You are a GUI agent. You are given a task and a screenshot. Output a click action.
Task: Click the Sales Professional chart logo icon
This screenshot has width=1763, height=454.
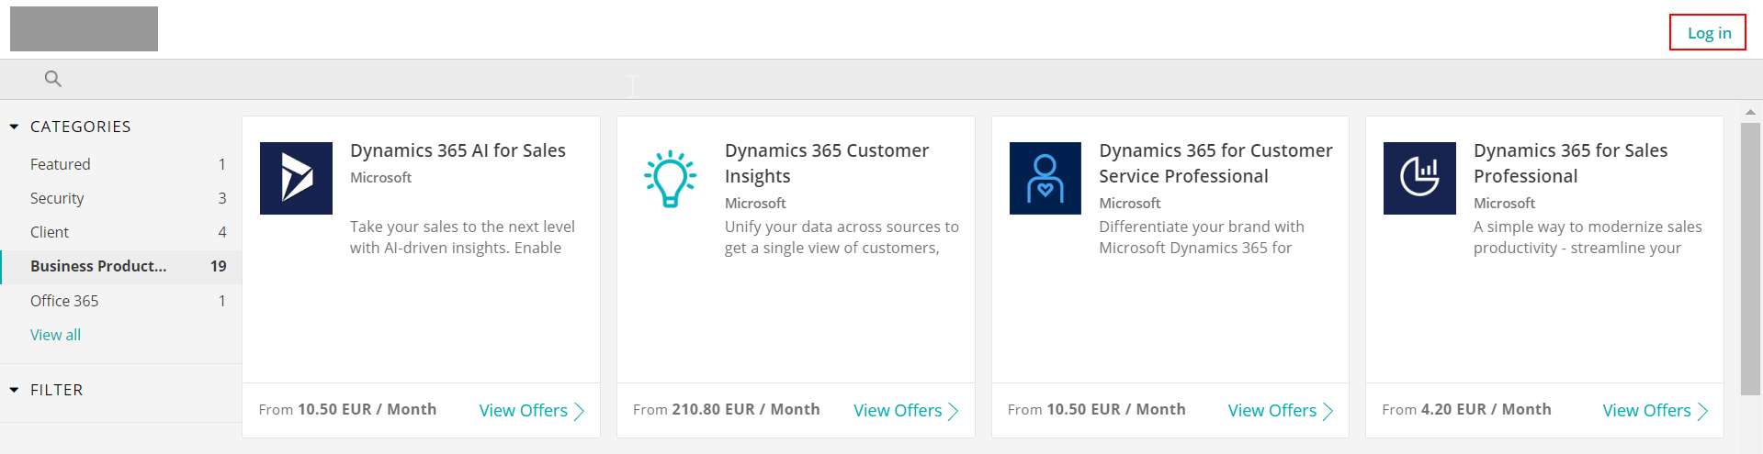click(x=1419, y=178)
